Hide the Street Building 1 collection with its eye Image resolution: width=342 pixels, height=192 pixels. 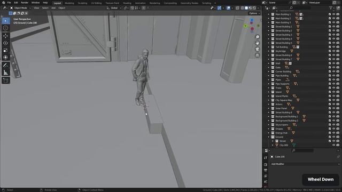pos(333,27)
